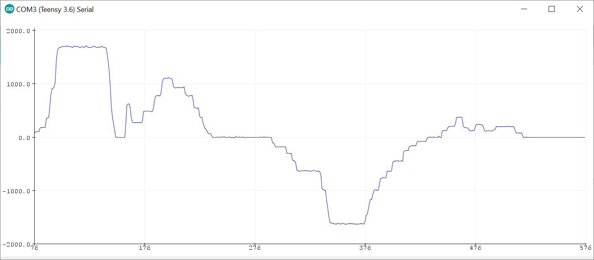Click the -1000.0 y-axis tick label
594x260 pixels.
point(16,191)
